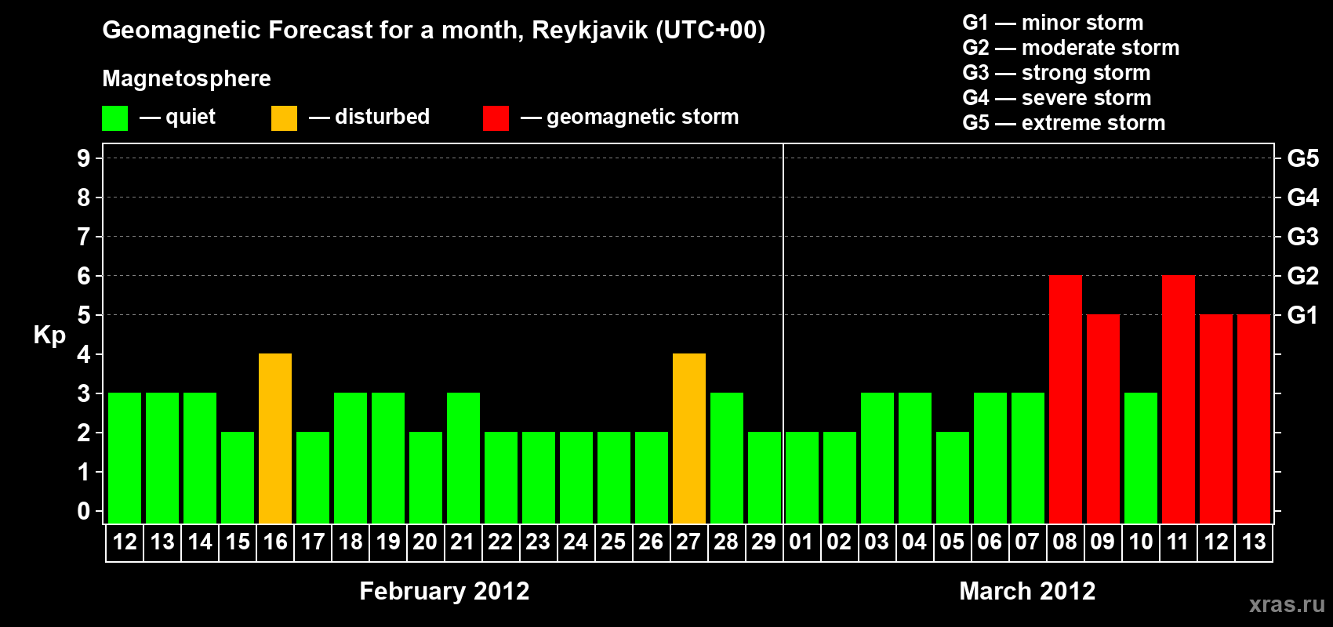Select the red bar for March 12
The image size is (1333, 627).
pos(1216,419)
